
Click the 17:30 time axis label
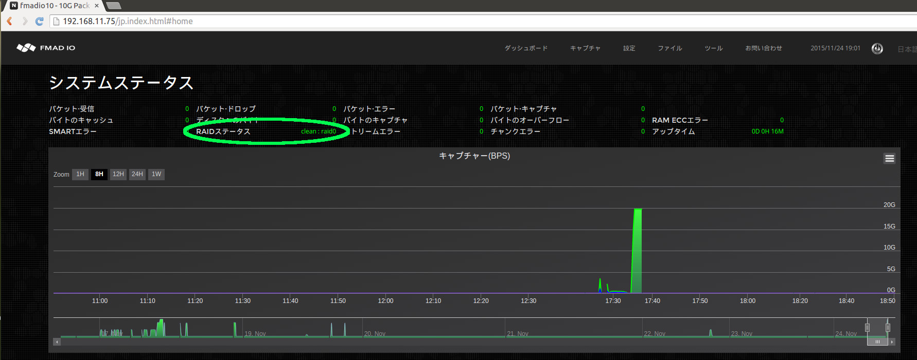coord(613,301)
